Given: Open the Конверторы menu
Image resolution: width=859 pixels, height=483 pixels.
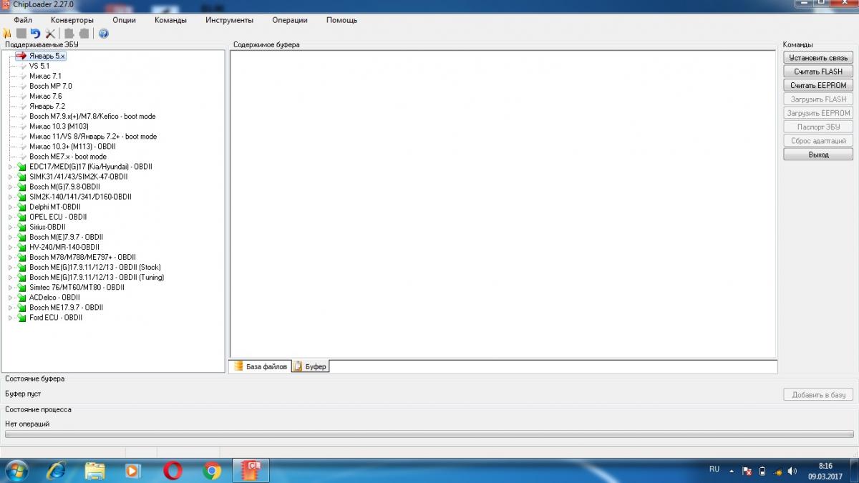Looking at the screenshot, I should pos(72,20).
